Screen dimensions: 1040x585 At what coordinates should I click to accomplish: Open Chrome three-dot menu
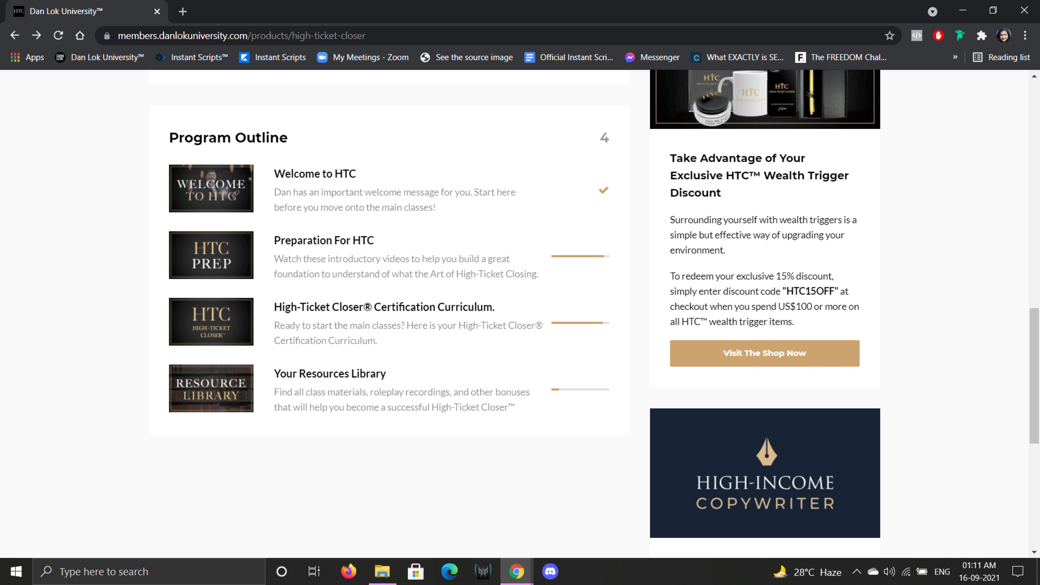(1025, 36)
